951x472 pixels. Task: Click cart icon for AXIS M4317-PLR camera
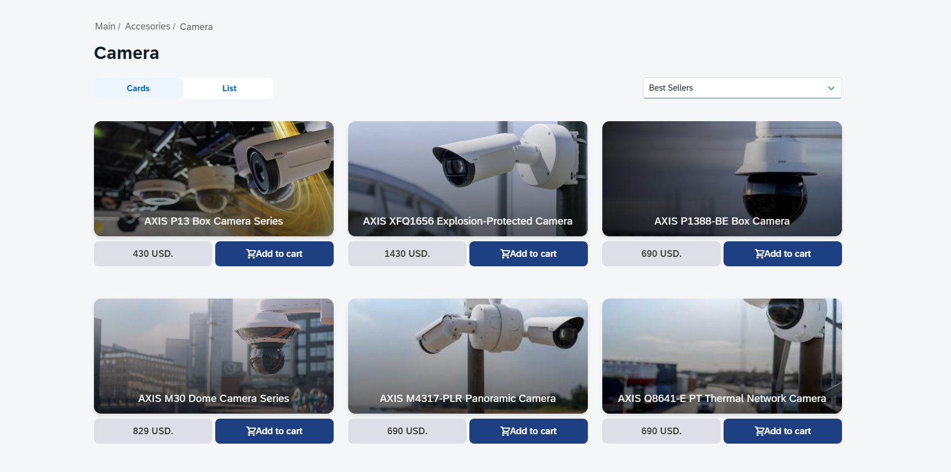(505, 431)
